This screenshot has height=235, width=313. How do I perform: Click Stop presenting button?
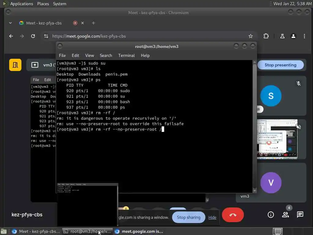pyautogui.click(x=281, y=65)
